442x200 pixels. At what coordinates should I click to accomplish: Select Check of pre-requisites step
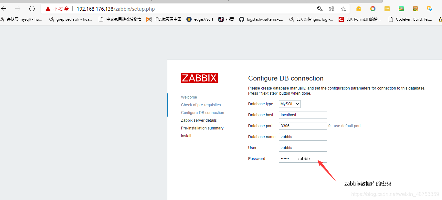[x=201, y=105]
